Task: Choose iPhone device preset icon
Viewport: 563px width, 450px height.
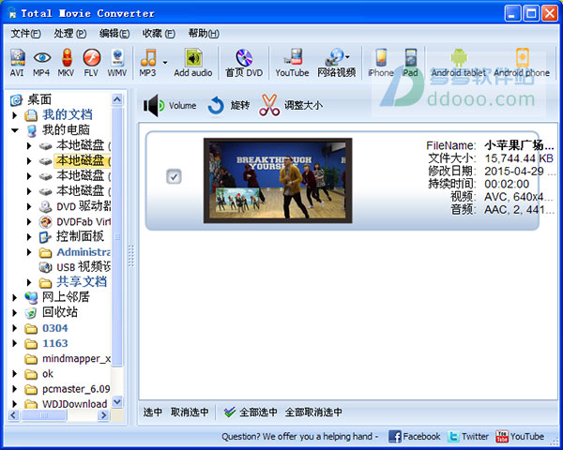Action: (x=381, y=58)
